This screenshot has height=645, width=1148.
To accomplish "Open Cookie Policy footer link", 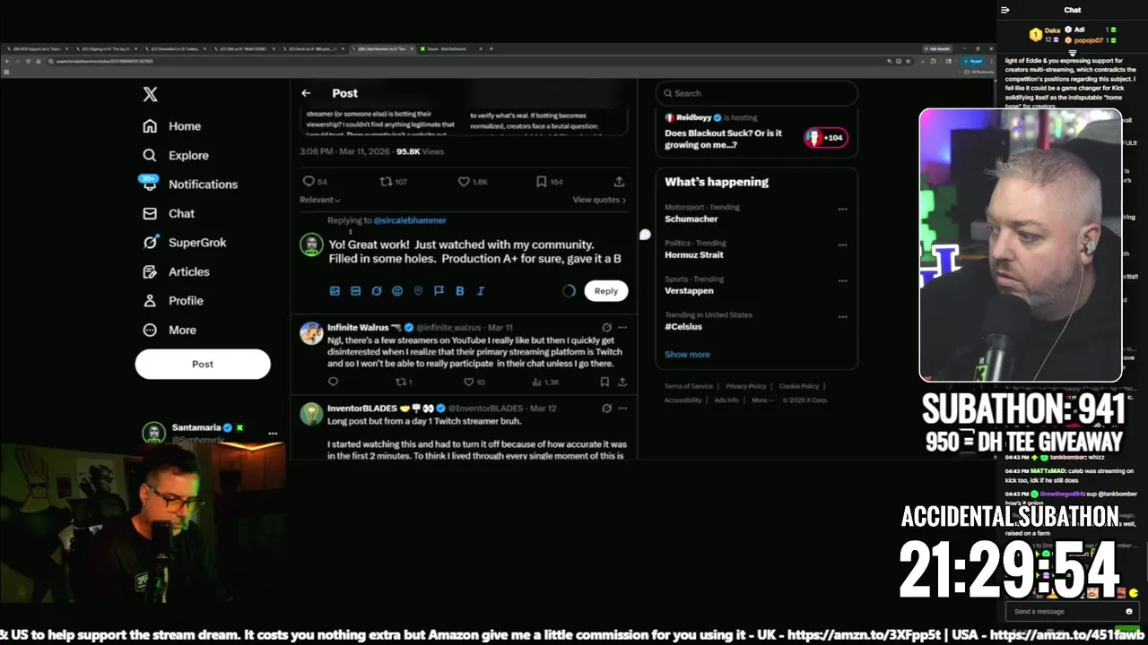I will point(799,386).
